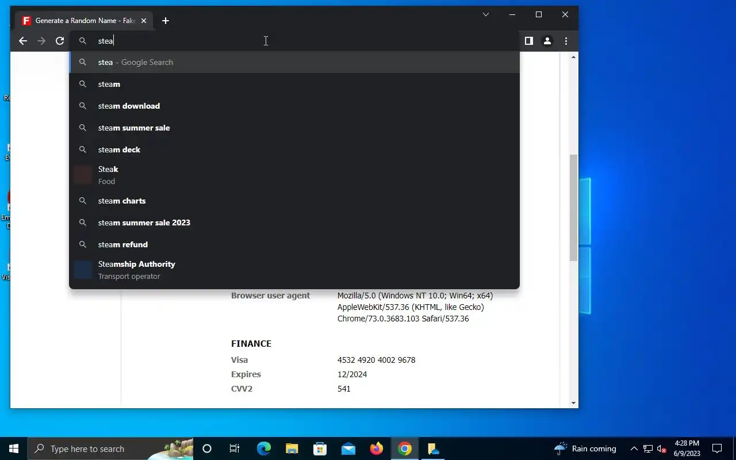736x460 pixels.
Task: Open Cortana circle icon on taskbar
Action: (x=207, y=448)
